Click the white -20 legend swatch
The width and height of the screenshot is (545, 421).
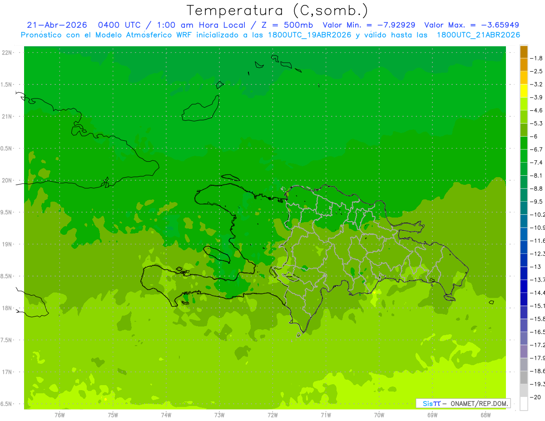point(524,403)
